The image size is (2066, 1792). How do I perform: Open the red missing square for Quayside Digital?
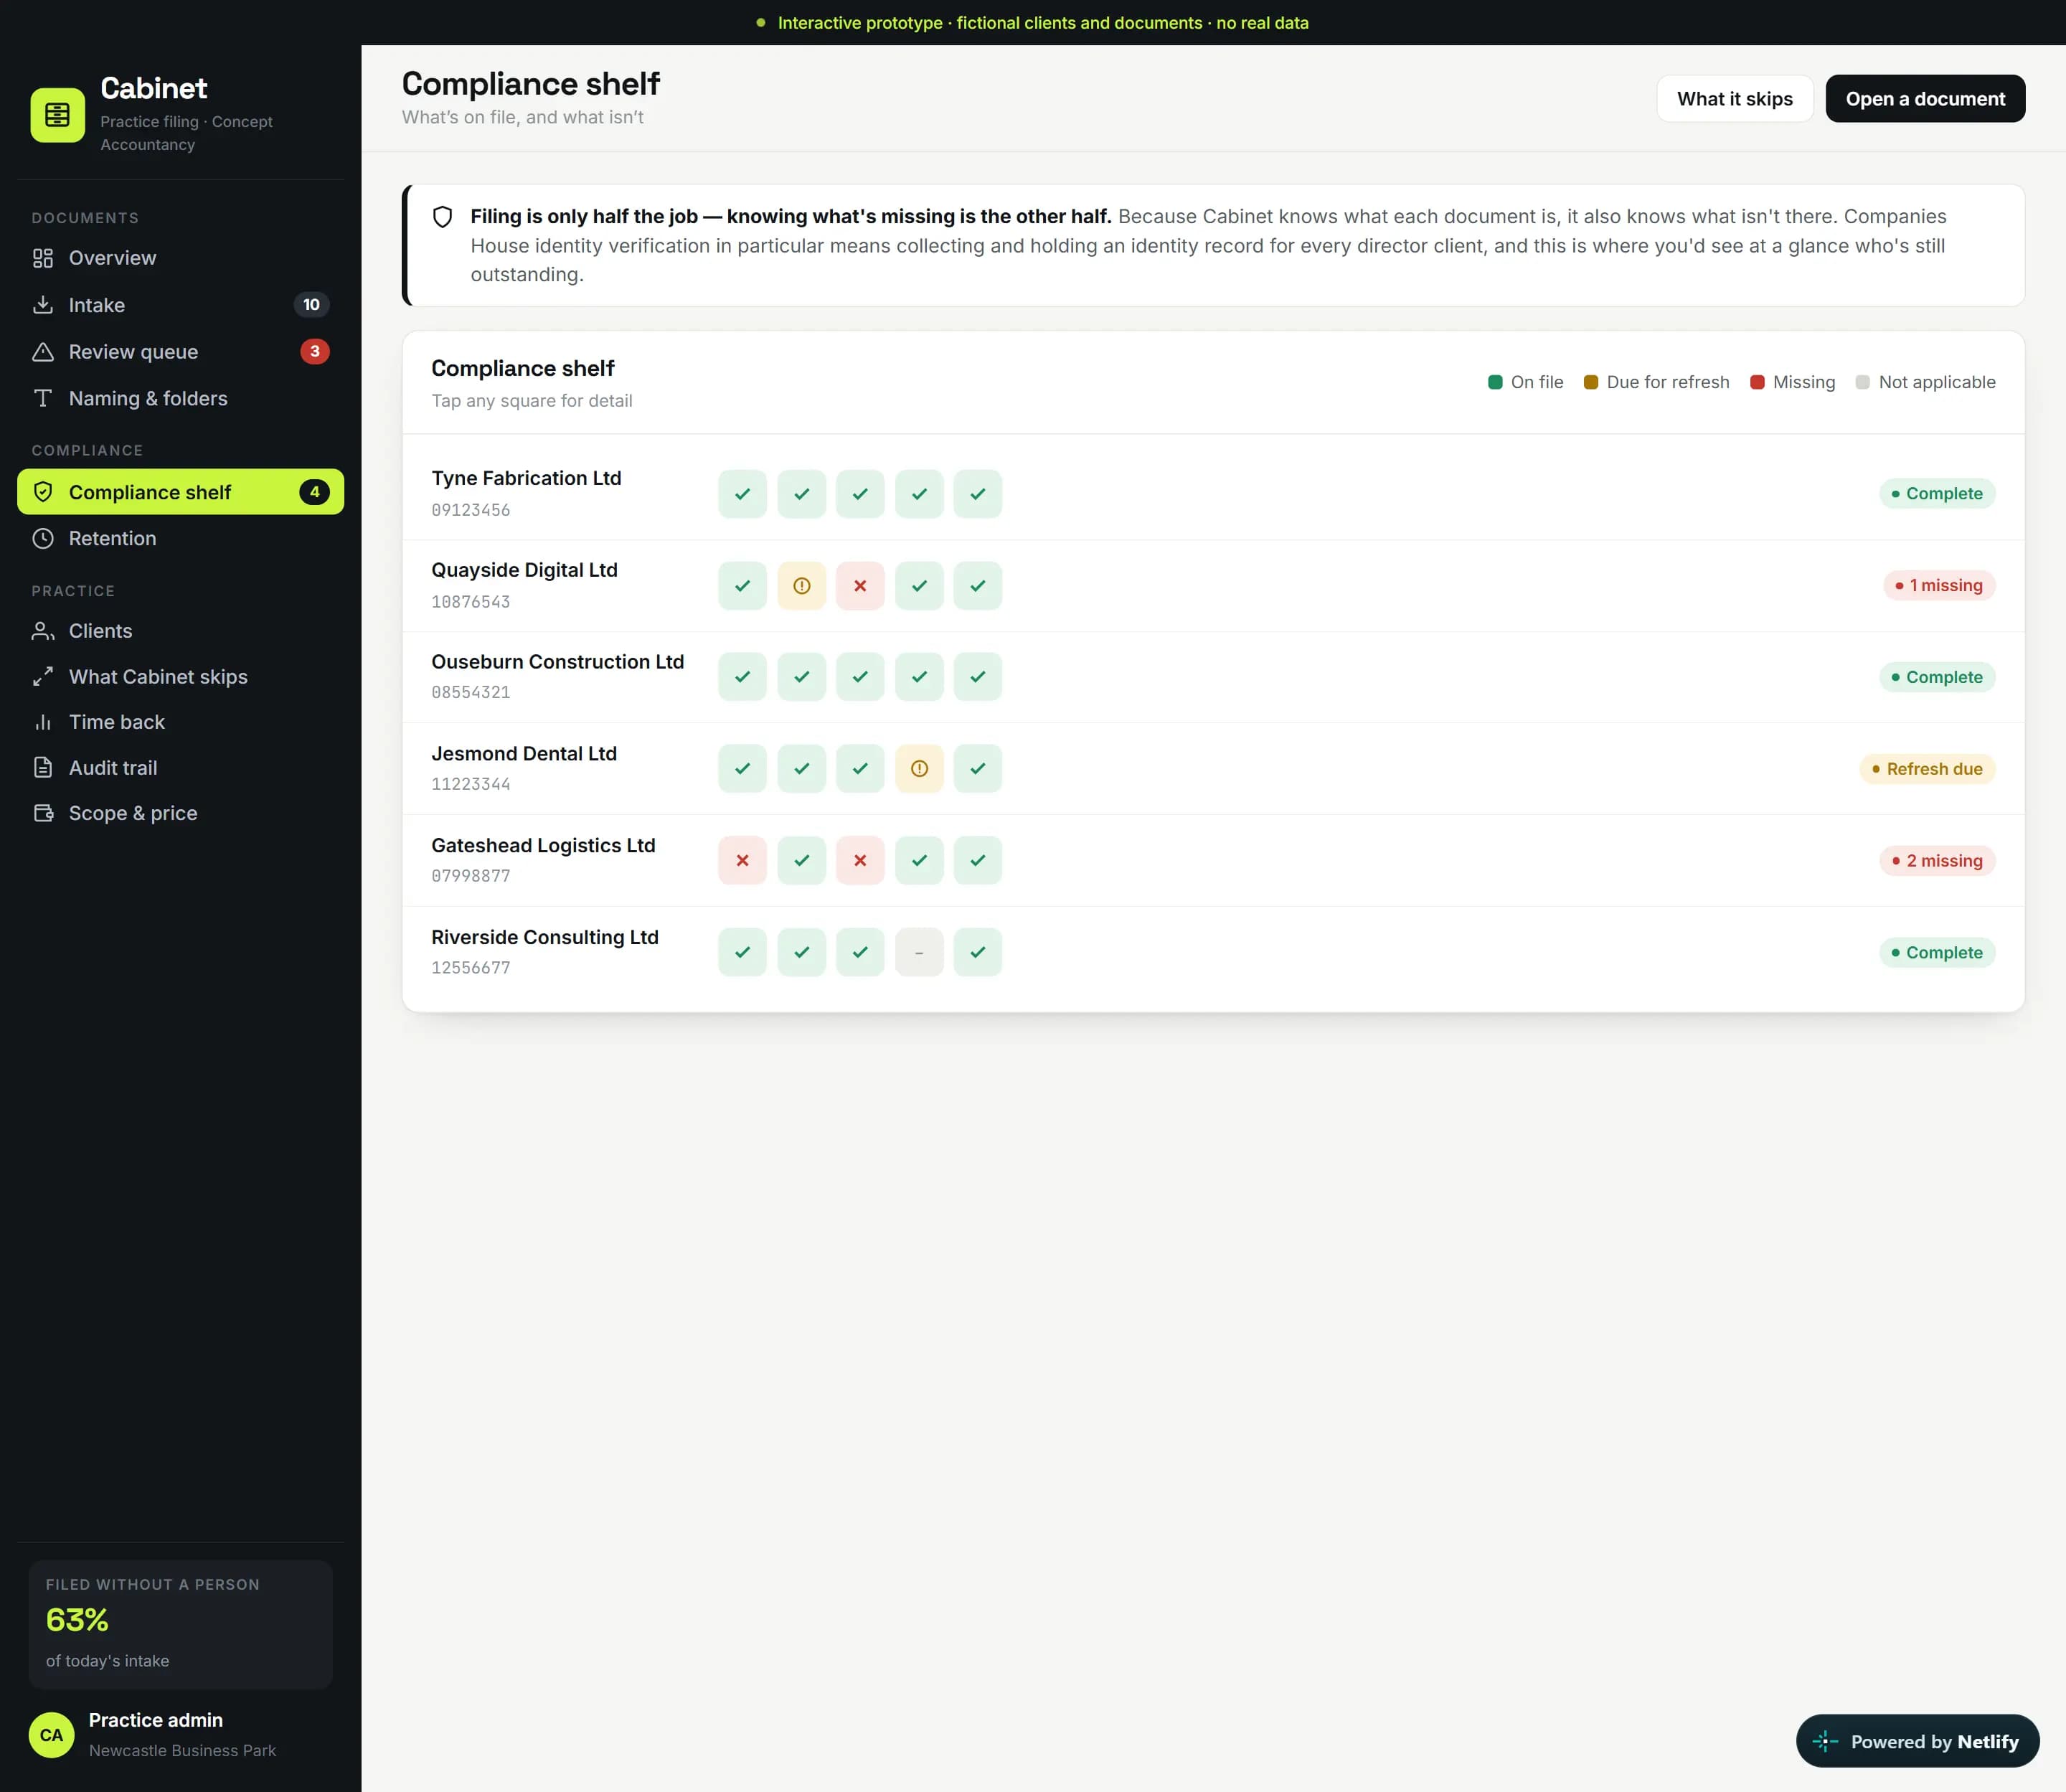pyautogui.click(x=860, y=586)
